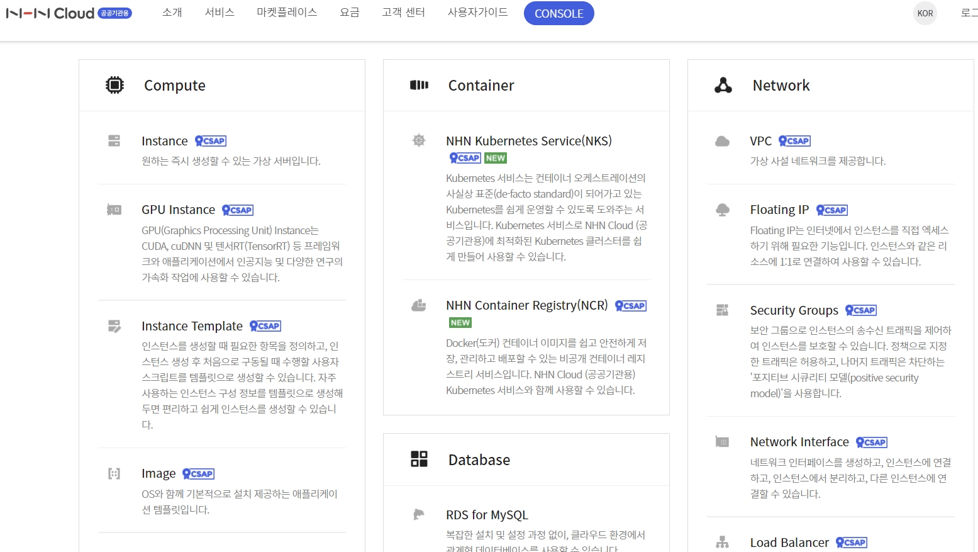Open the Instance service link
Viewport: 978px width, 552px height.
tap(165, 141)
